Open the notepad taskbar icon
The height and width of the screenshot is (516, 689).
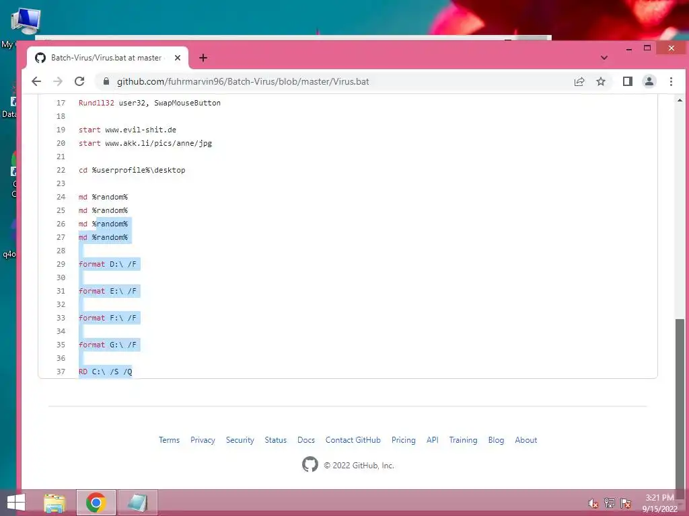point(137,503)
